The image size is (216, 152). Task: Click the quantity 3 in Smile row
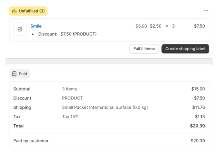173,26
